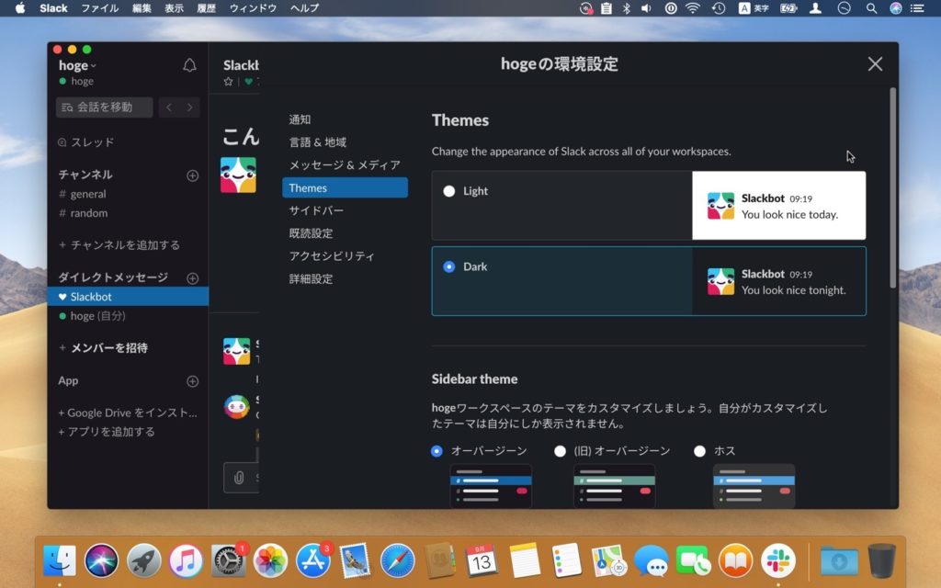Open Safari from the Dock
Screen dimensions: 941x588
(x=398, y=560)
